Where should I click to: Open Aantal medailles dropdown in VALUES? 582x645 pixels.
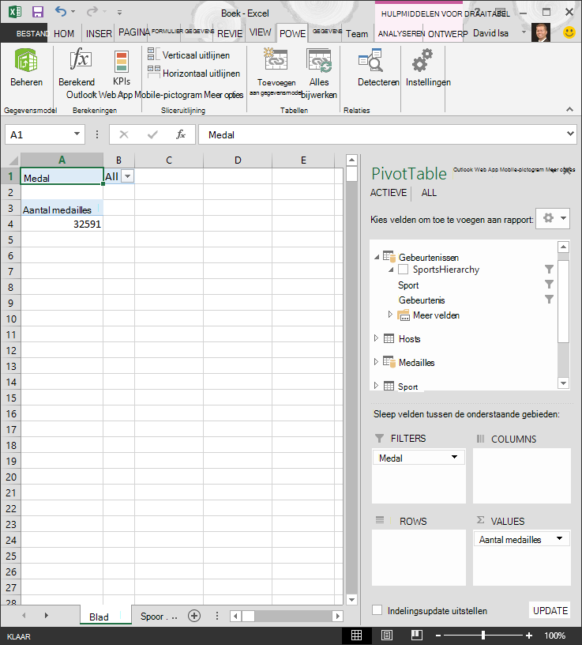559,538
